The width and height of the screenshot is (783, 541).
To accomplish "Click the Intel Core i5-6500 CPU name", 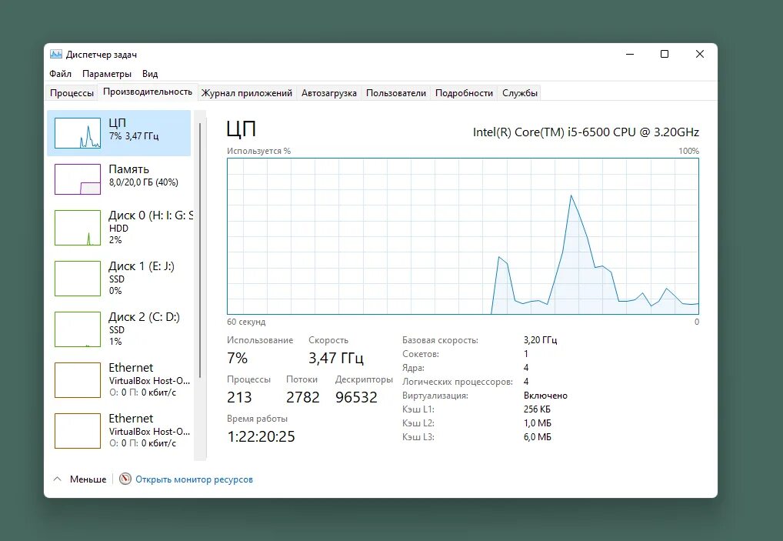I will 586,132.
